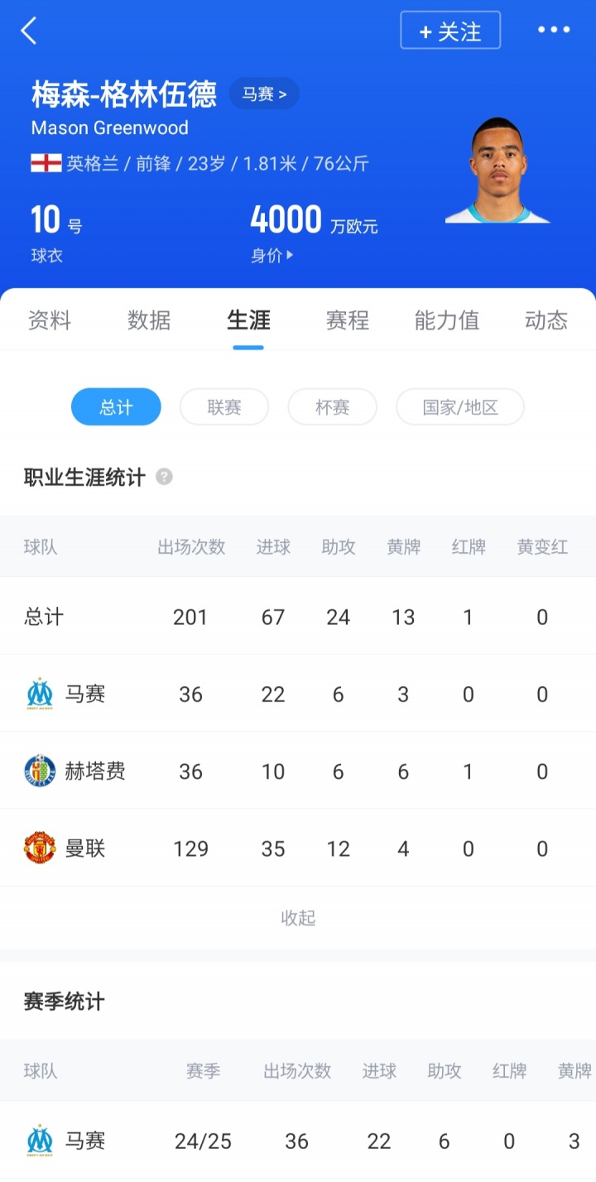Viewport: 596px width, 1182px height.
Task: Tap the Marseille club crest in career stats
Action: 40,694
